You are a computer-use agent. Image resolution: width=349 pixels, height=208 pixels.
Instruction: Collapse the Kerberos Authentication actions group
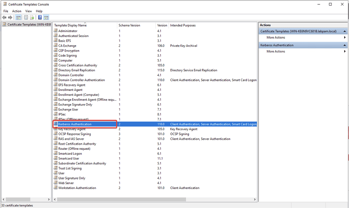tap(345, 45)
